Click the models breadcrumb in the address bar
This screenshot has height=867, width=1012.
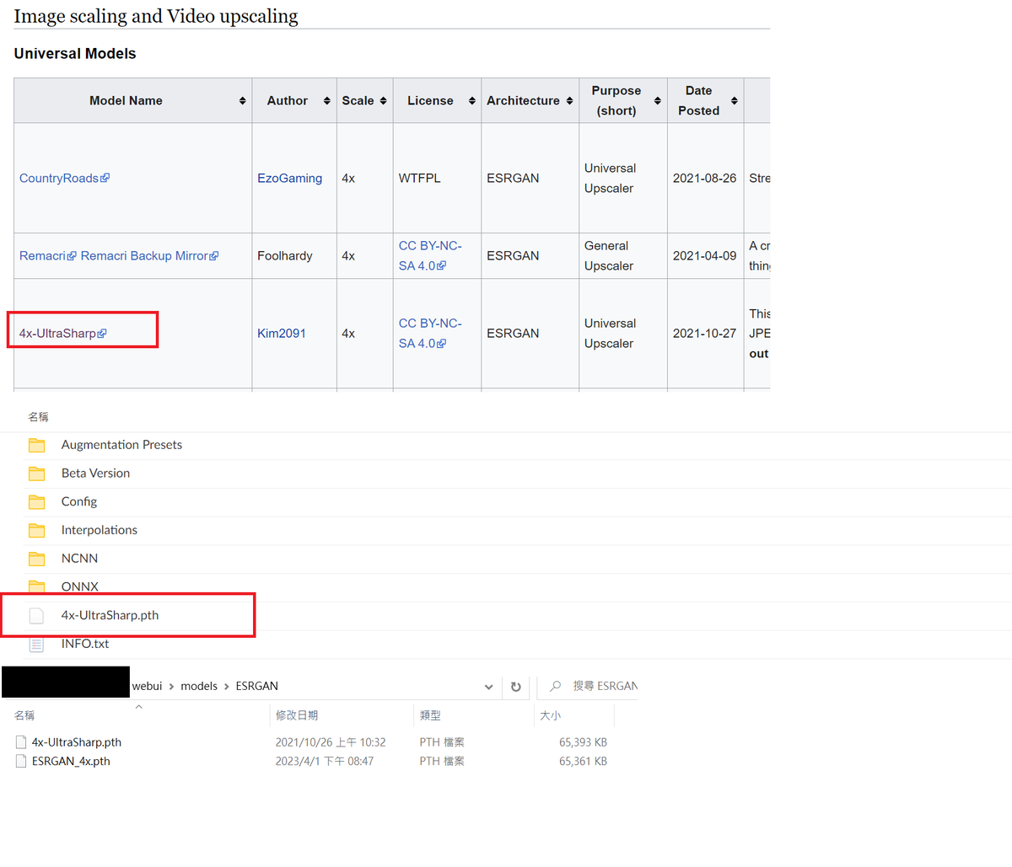click(x=199, y=686)
